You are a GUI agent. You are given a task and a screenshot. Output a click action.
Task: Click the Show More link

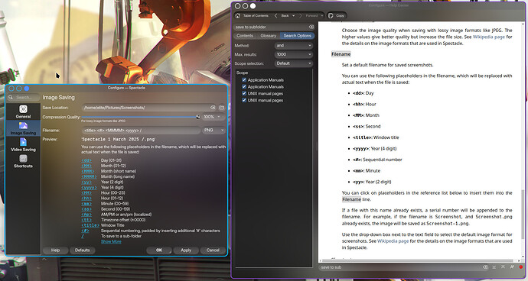click(111, 241)
